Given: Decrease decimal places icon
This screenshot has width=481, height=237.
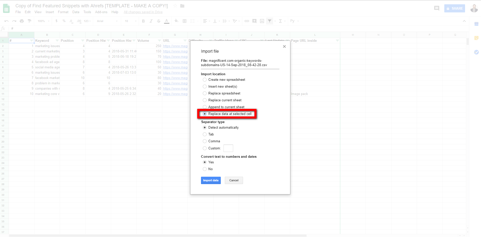Looking at the screenshot, I should [71, 21].
